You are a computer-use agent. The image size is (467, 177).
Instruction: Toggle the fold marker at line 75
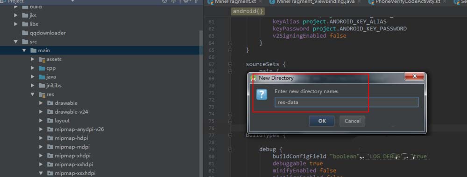tap(230, 121)
